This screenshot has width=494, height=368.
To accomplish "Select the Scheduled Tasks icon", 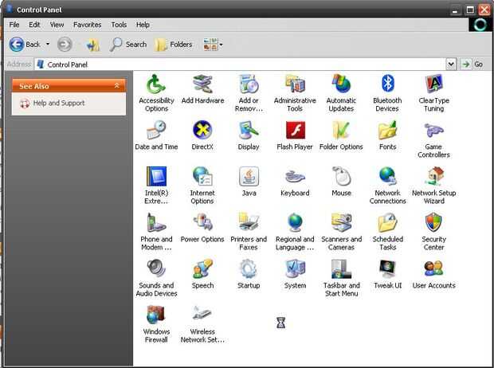I will click(x=387, y=222).
